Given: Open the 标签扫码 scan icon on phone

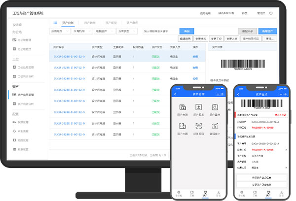Looking at the screenshot, I should [x=198, y=126].
